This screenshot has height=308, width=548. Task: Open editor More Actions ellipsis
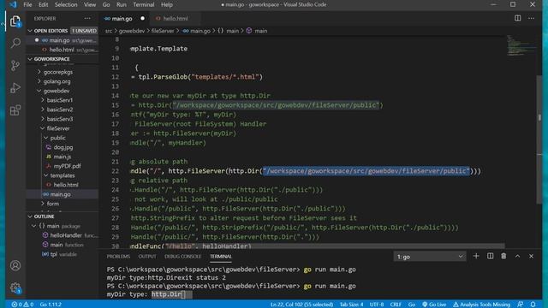pyautogui.click(x=531, y=18)
